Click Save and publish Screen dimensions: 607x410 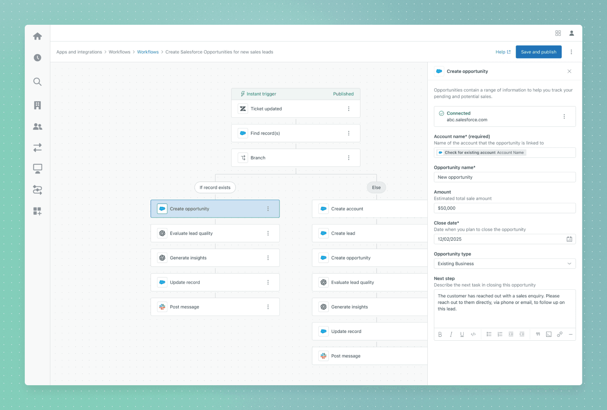(x=538, y=52)
